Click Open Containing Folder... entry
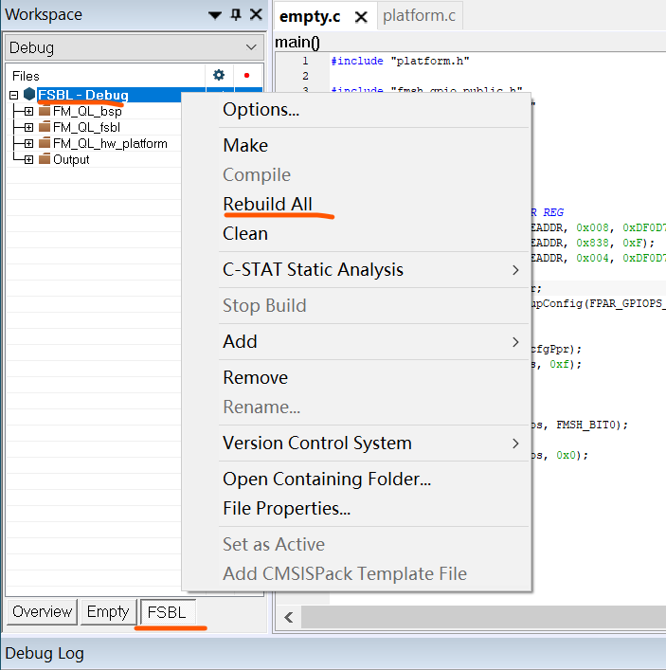This screenshot has height=670, width=666. [326, 479]
